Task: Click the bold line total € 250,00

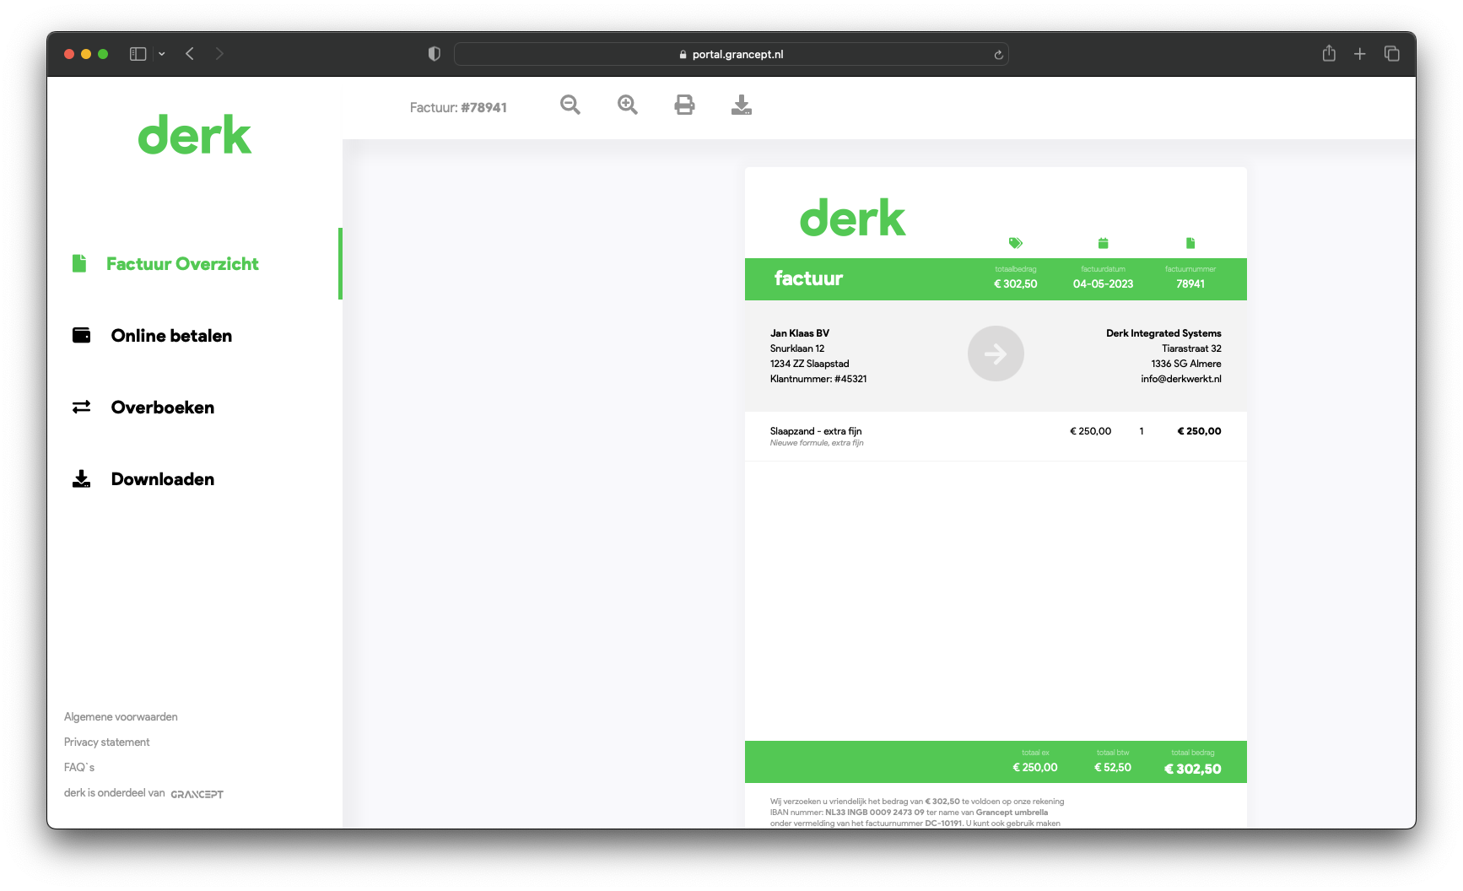Action: [1199, 431]
